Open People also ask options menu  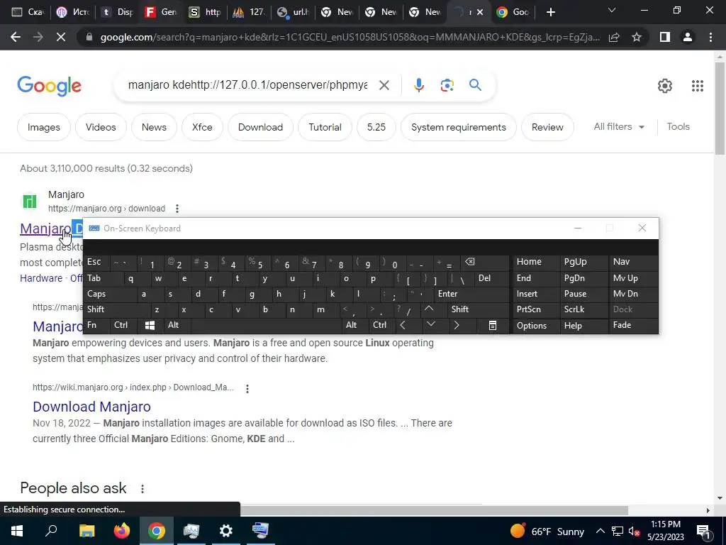point(142,488)
